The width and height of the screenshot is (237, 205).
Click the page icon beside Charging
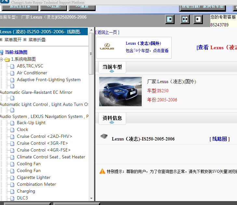[x=12, y=192]
